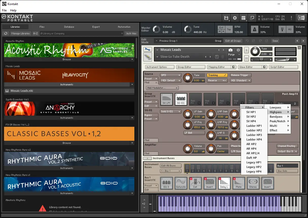
Task: Click the camera snapshot icon
Action: 230,50
